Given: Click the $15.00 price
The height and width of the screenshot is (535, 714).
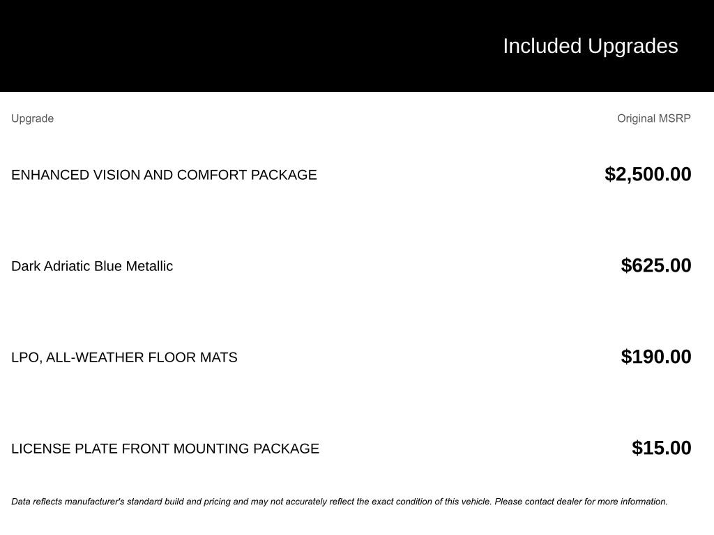Looking at the screenshot, I should (661, 448).
